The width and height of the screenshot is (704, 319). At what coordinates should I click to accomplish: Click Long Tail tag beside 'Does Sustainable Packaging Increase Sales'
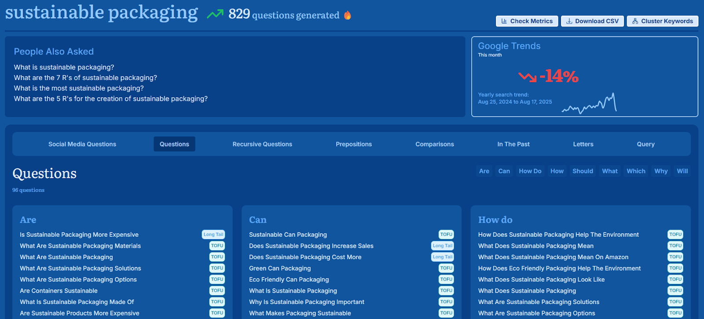pyautogui.click(x=442, y=246)
